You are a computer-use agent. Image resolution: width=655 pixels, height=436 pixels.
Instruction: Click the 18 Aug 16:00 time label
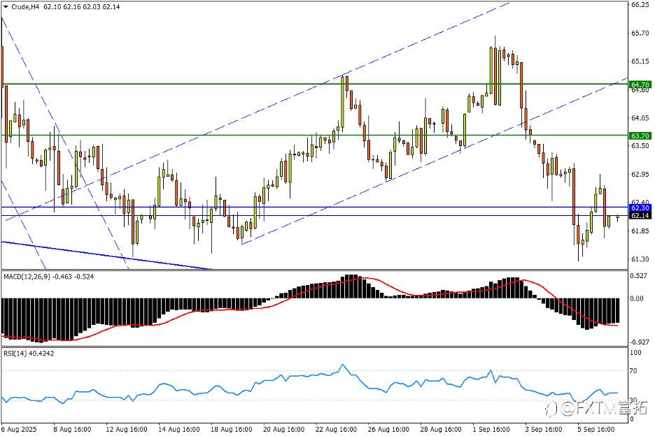point(232,429)
